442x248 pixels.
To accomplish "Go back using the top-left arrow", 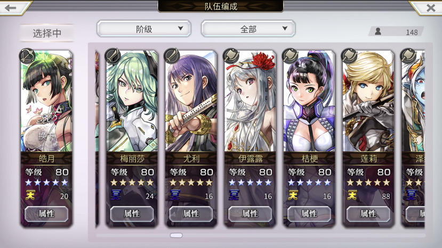I will [x=11, y=7].
